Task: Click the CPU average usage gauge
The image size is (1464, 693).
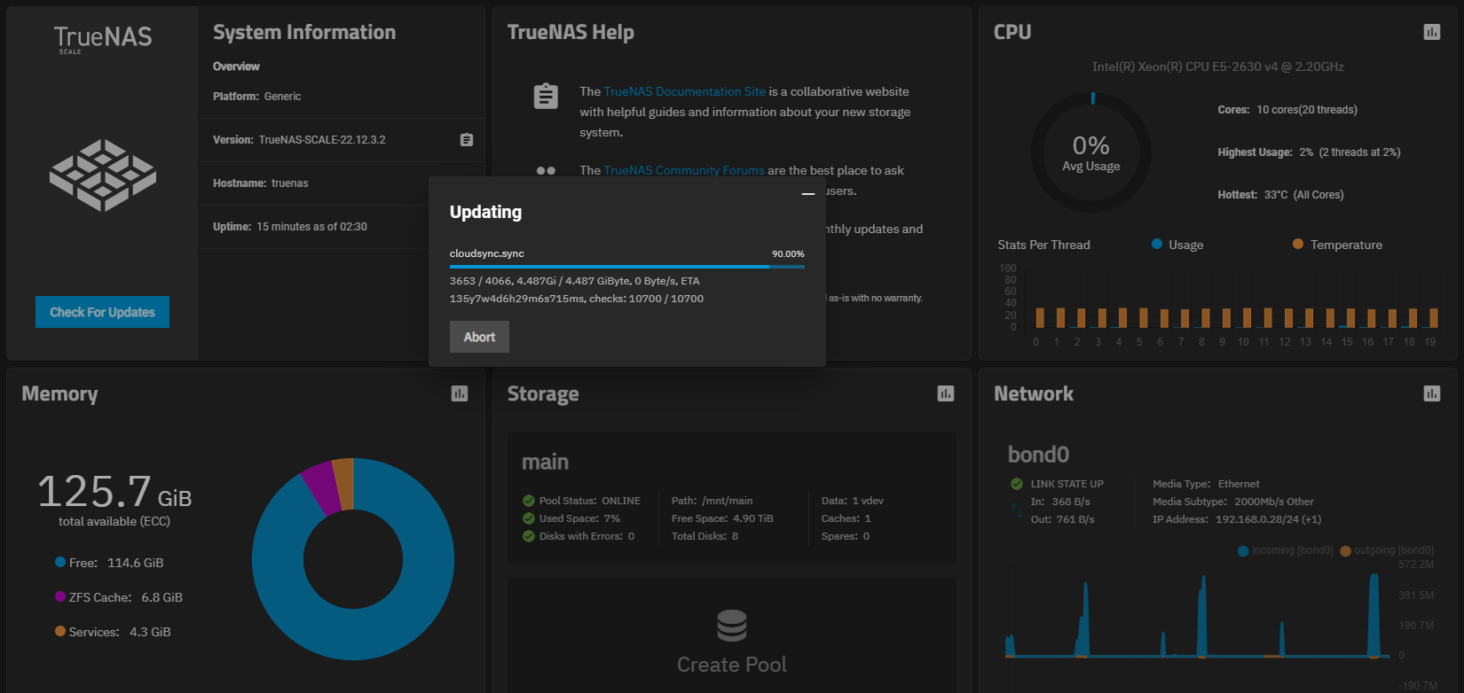Action: (x=1091, y=152)
